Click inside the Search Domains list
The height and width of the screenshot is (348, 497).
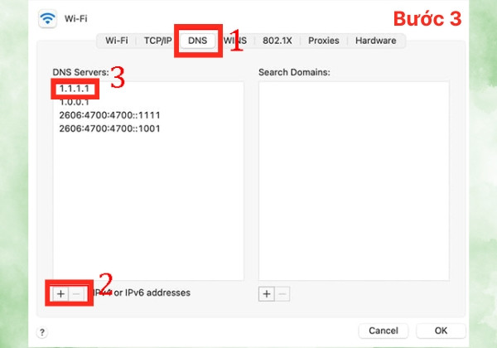354,181
